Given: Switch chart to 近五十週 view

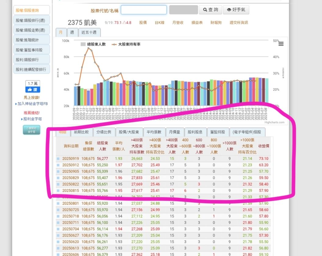Looking at the screenshot, I should click(89, 32).
